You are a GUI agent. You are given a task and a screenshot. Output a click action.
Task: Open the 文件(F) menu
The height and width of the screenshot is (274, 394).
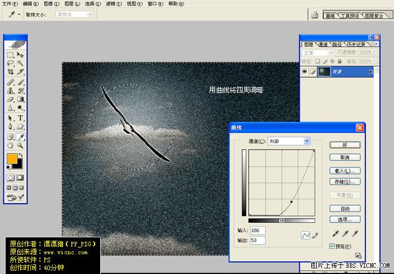[x=10, y=4]
